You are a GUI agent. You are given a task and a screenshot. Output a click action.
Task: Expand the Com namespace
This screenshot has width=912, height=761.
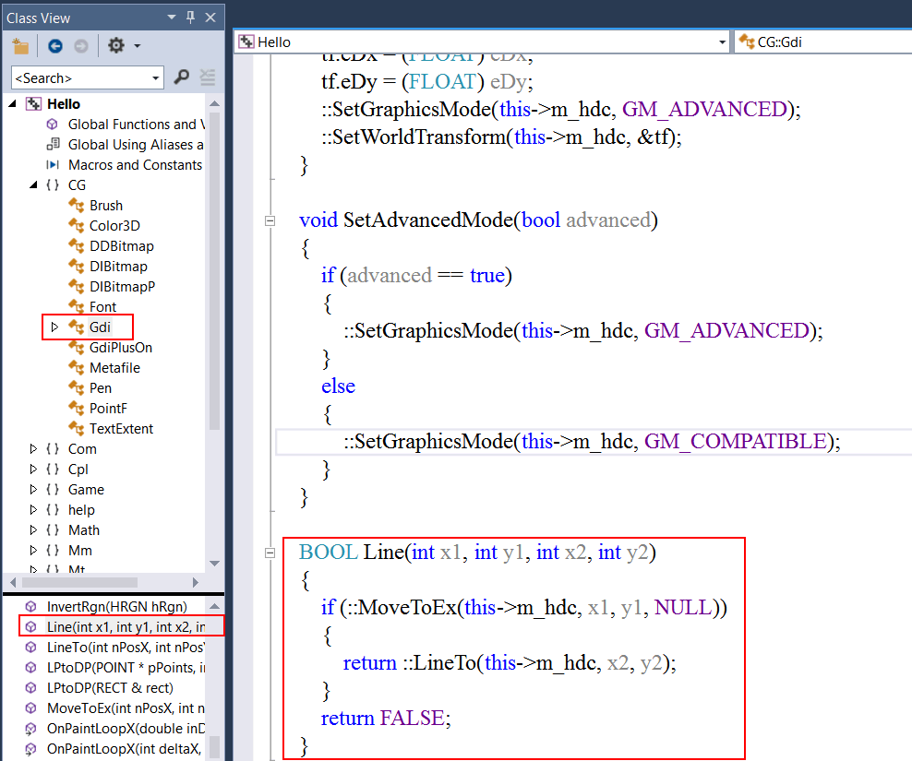tap(33, 449)
